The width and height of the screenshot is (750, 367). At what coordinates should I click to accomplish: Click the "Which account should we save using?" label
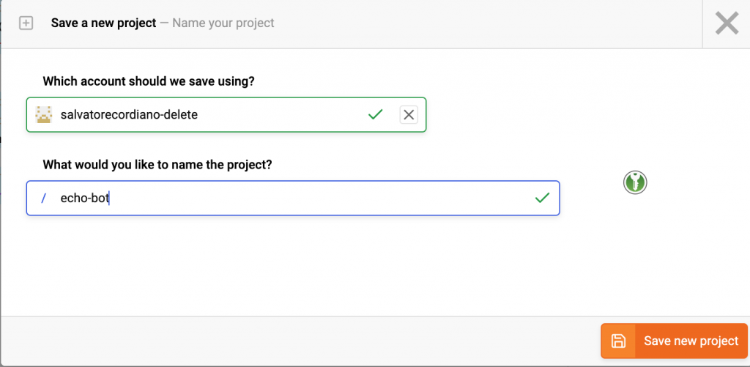click(x=149, y=82)
